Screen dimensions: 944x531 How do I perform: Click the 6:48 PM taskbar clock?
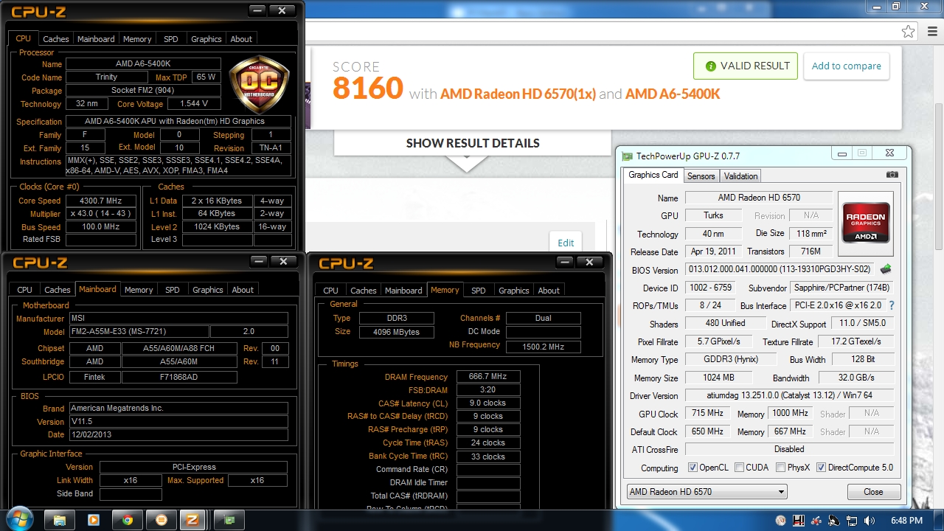pos(906,521)
